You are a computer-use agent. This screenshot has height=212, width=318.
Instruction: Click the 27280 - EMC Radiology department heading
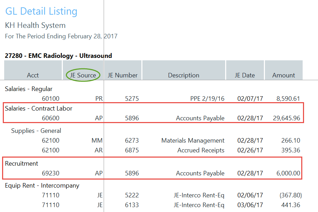(x=58, y=55)
